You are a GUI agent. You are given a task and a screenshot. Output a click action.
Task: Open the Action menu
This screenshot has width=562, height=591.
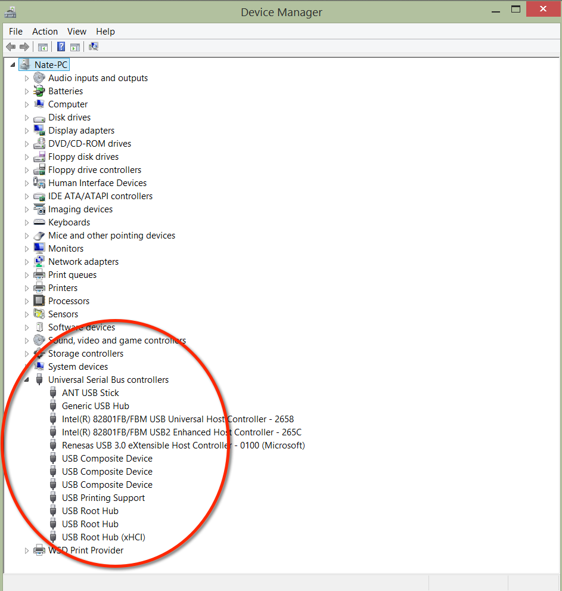45,32
